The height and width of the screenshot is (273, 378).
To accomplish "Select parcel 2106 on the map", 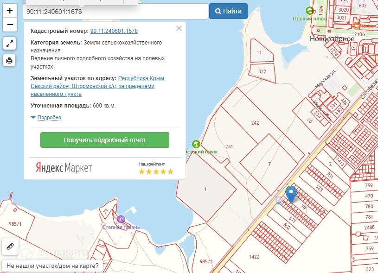I will 359,34.
